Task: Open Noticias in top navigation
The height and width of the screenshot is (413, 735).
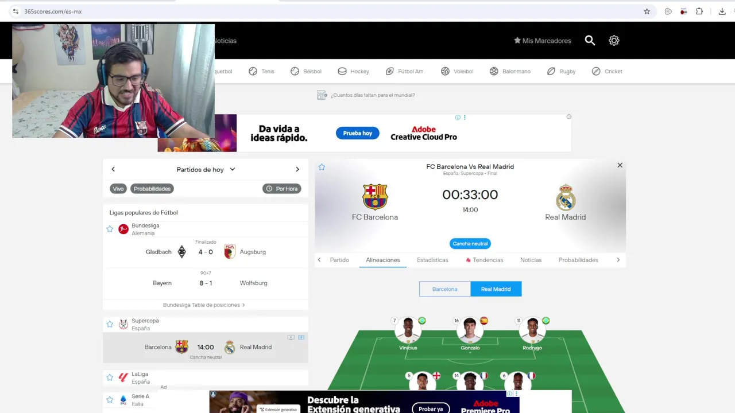Action: coord(225,41)
